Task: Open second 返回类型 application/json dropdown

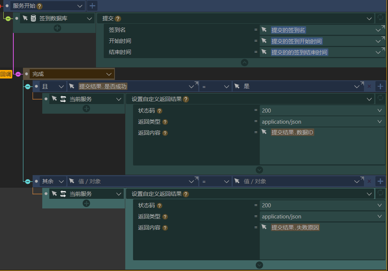Action: coord(379,216)
